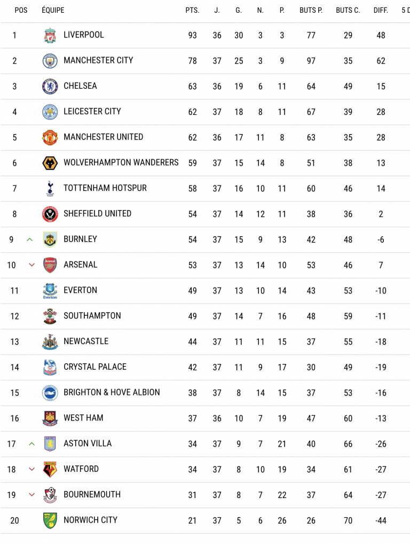
Task: Click the ÉQUIPE column header
Action: pos(53,10)
